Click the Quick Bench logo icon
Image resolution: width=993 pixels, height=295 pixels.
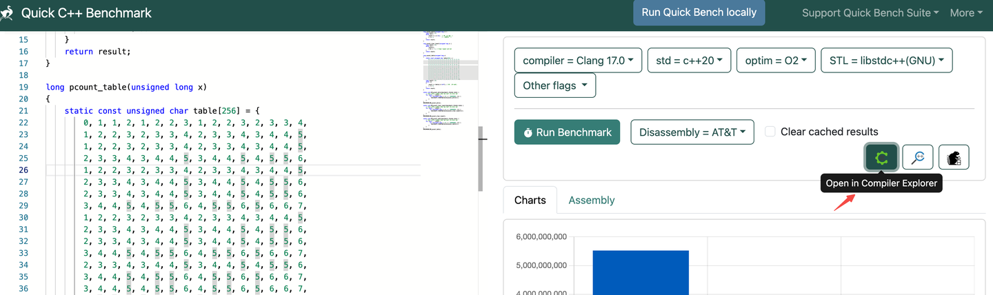pyautogui.click(x=7, y=13)
